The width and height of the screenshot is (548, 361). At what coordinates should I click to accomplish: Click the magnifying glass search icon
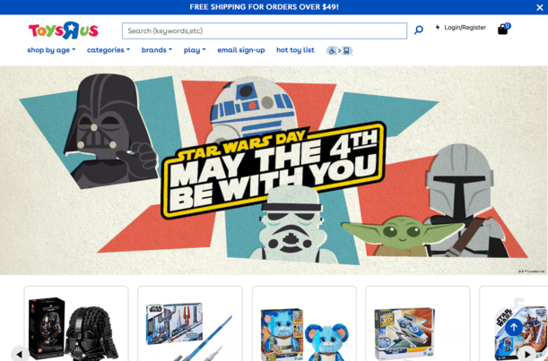[x=418, y=30]
